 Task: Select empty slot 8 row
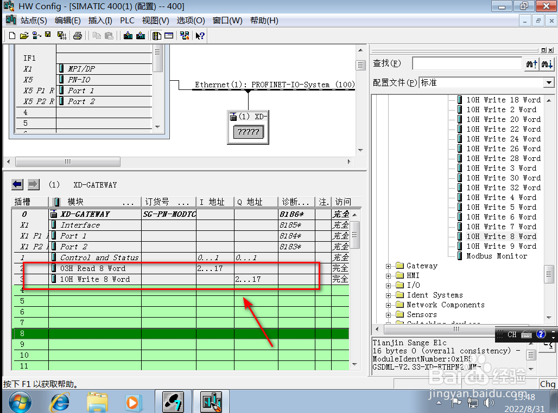pos(180,333)
